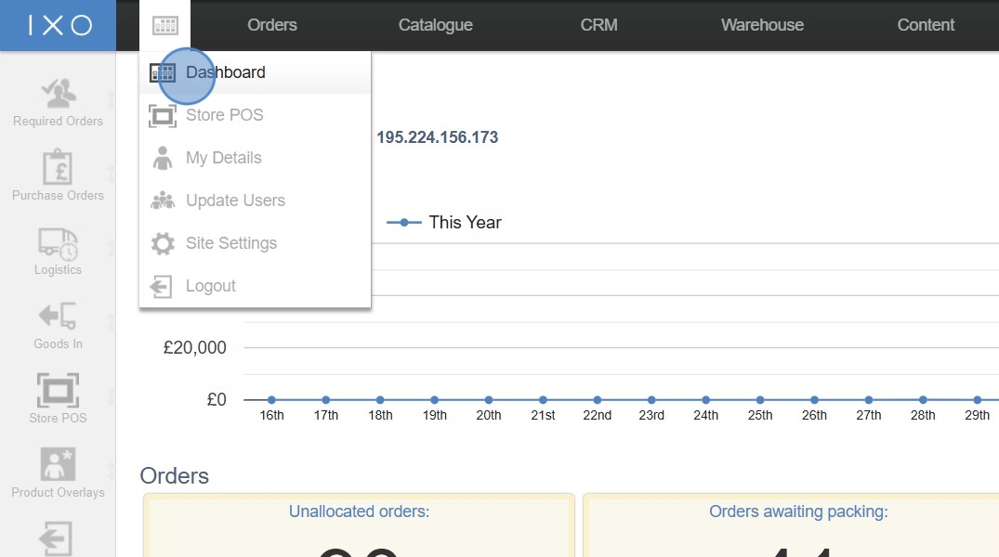Click the 16th data point on chart
999x557 pixels.
coord(271,400)
